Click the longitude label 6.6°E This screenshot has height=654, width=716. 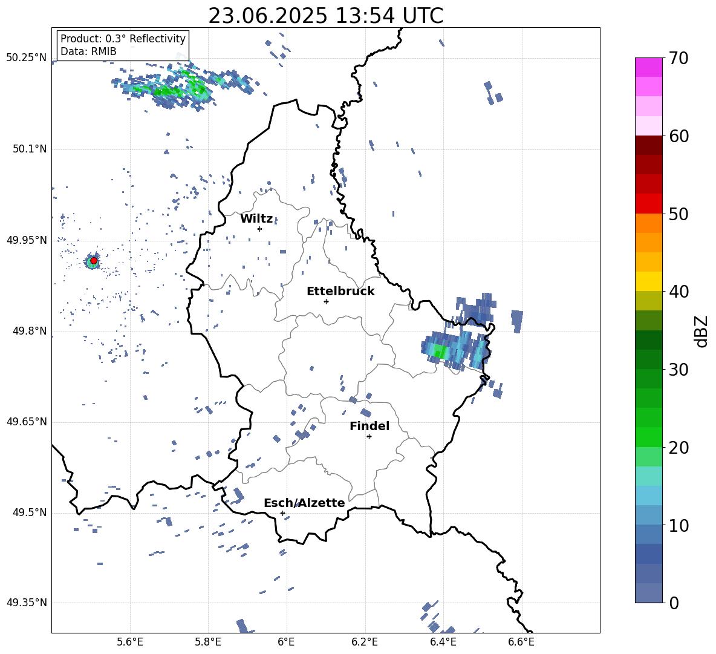pyautogui.click(x=521, y=642)
